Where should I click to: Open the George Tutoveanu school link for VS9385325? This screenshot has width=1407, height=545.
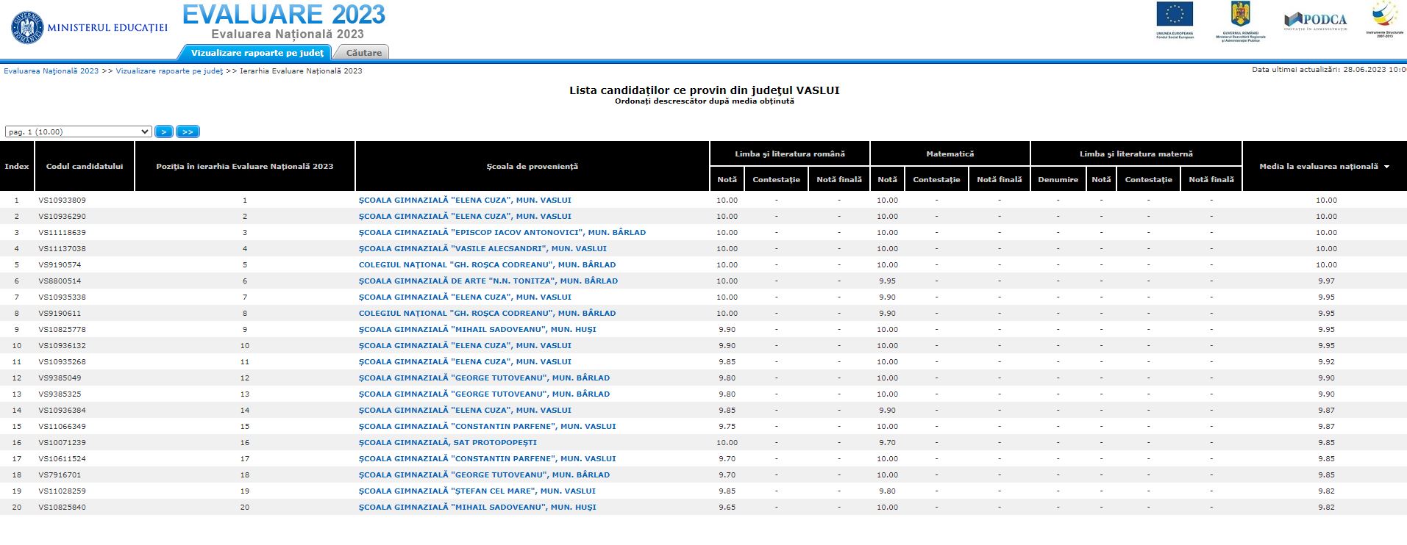coord(484,394)
